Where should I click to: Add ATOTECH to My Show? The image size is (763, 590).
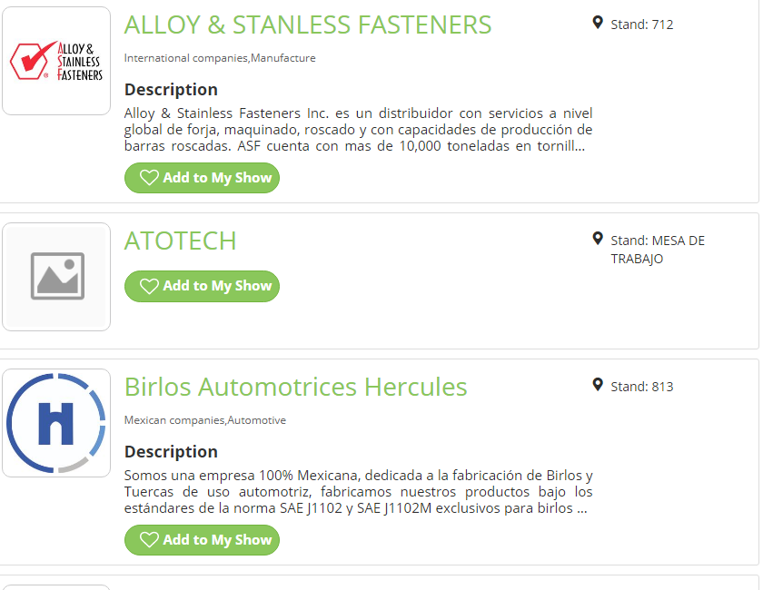click(202, 286)
